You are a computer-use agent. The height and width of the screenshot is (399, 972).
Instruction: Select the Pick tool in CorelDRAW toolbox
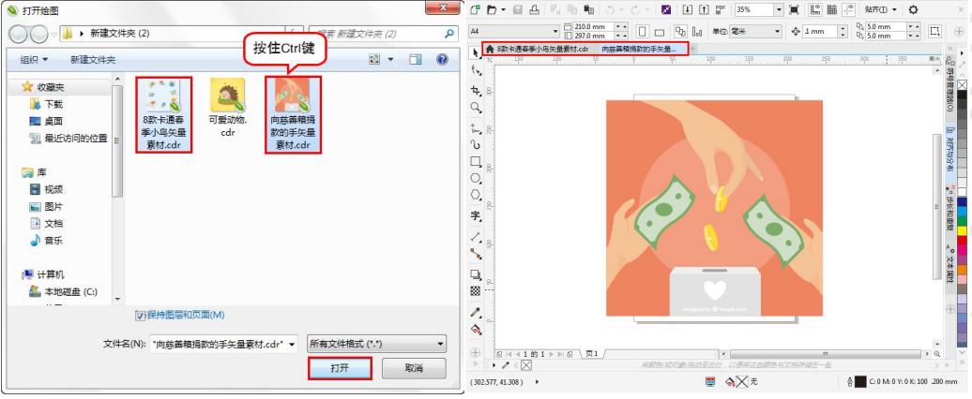coord(476,52)
